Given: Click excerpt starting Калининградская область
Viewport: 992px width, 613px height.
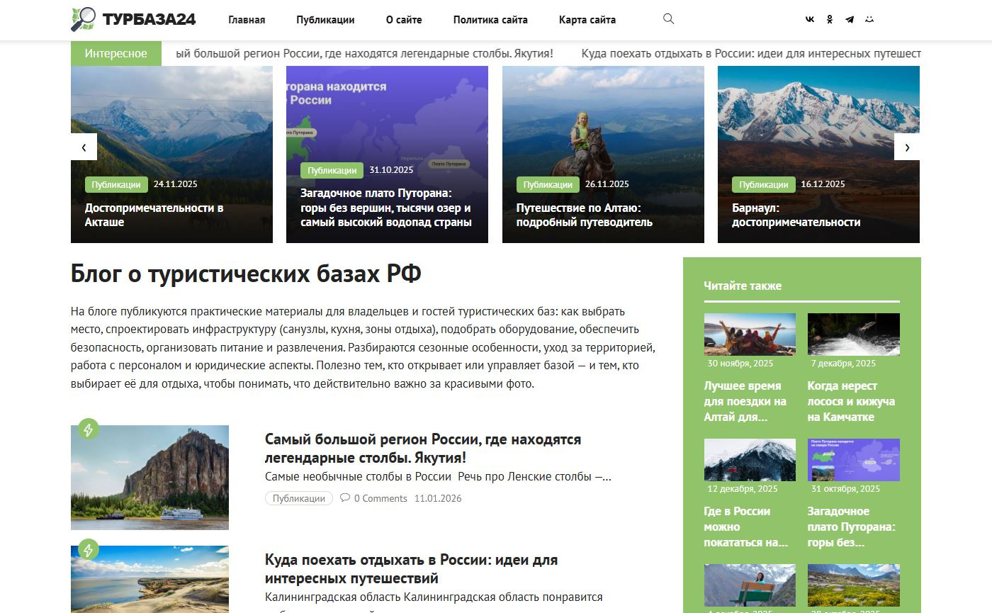Looking at the screenshot, I should click(434, 597).
